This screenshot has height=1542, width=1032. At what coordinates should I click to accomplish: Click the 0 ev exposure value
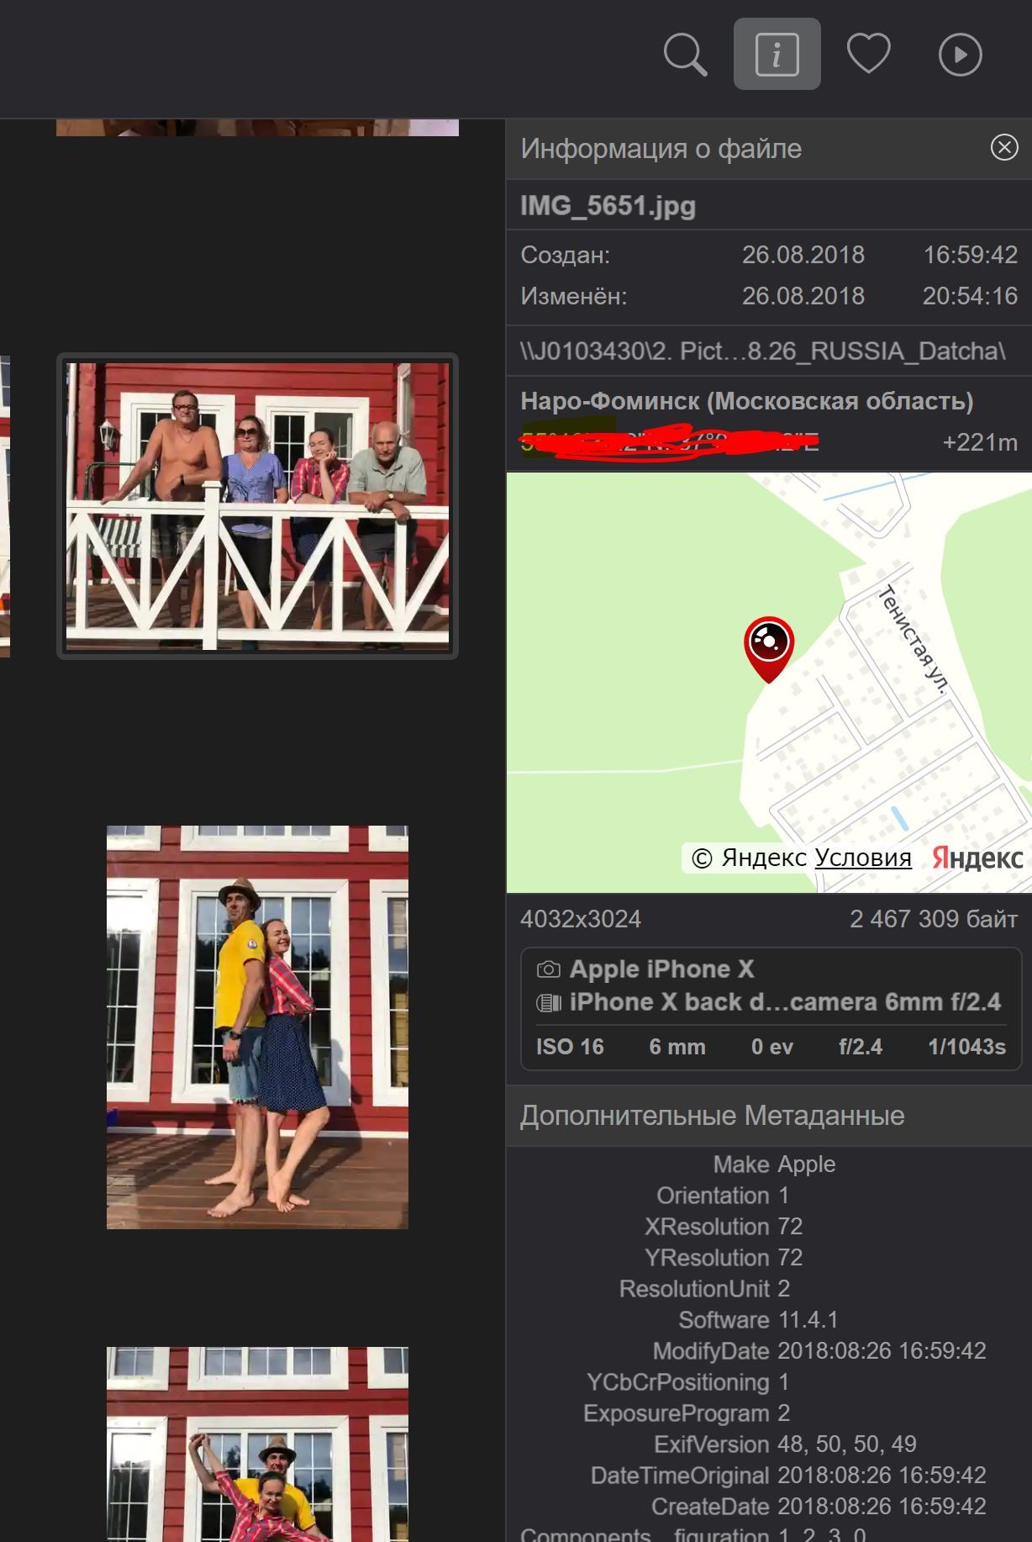coord(771,1047)
